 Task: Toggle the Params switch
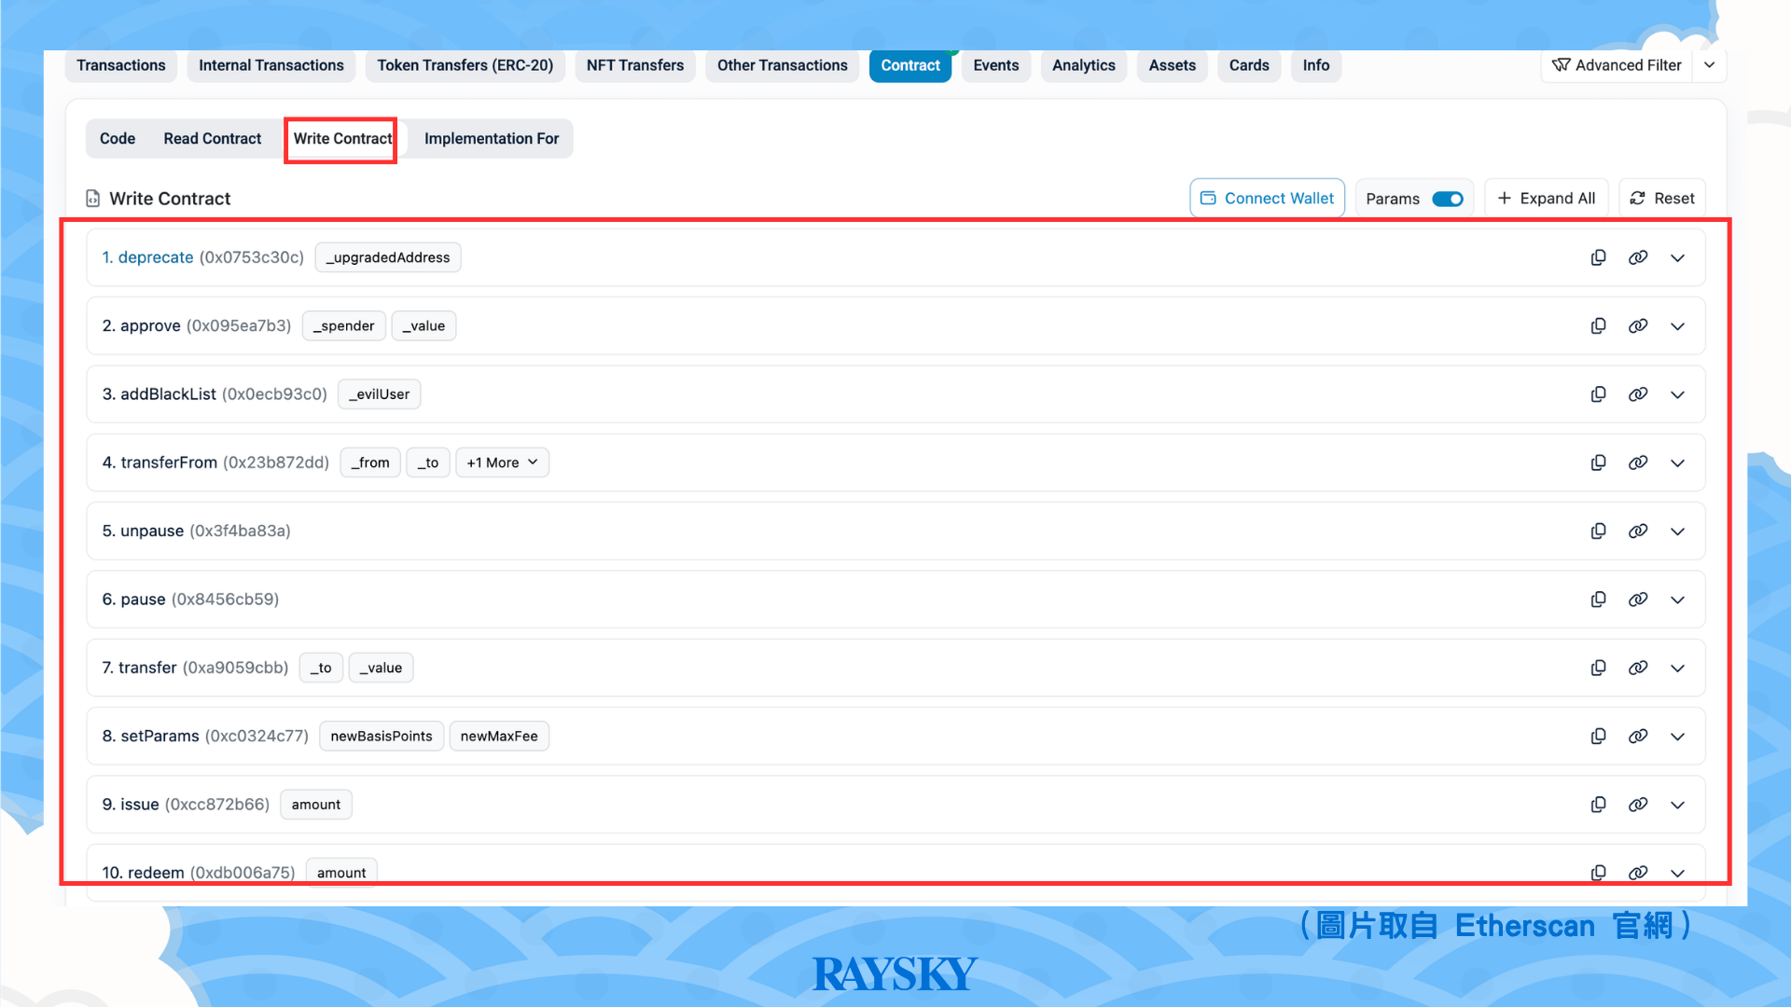point(1447,199)
